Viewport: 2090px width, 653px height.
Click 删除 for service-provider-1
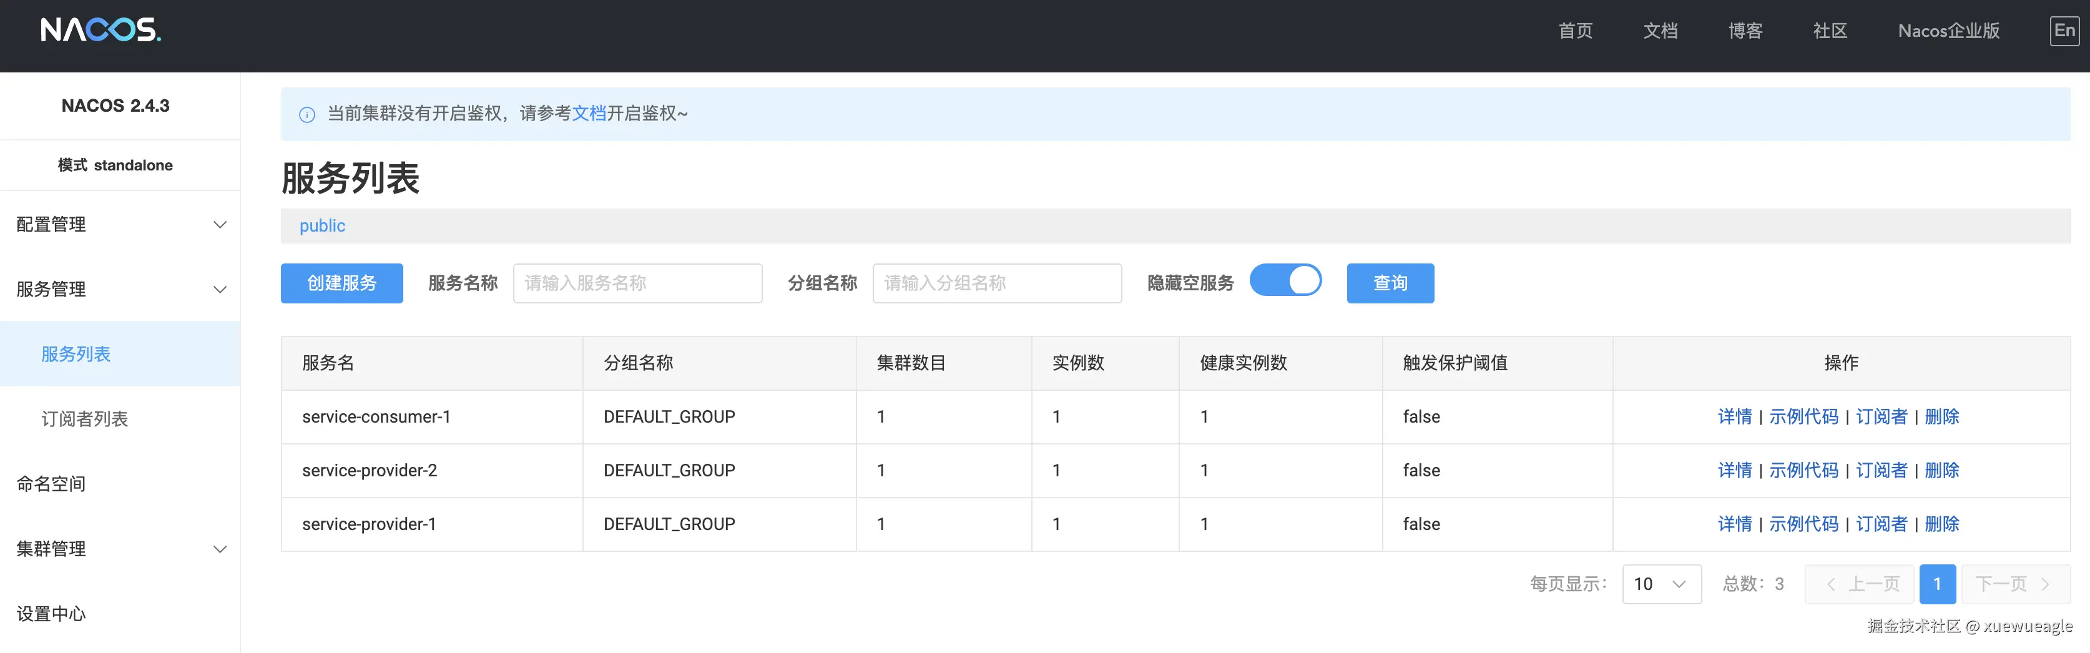click(x=1942, y=523)
